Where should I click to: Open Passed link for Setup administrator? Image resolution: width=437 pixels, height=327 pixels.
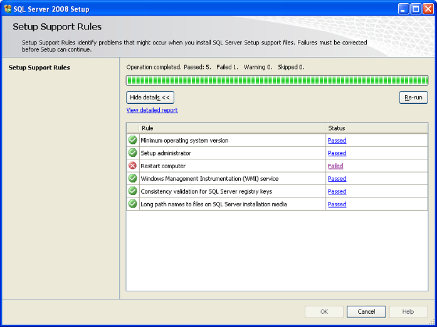pos(337,153)
